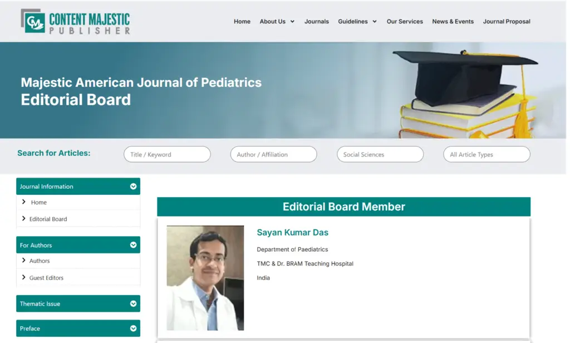Collapse the Journal Information panel chevron
The height and width of the screenshot is (343, 570).
coord(133,187)
